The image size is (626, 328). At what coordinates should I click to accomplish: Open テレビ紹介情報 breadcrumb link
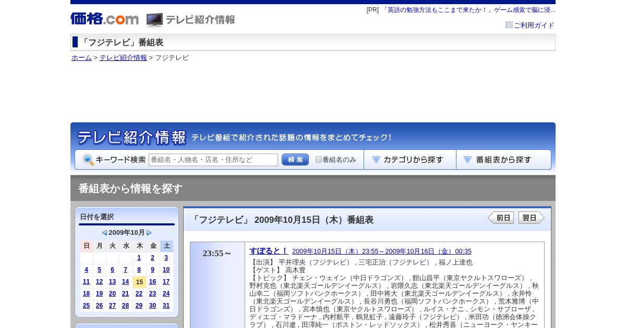click(123, 58)
